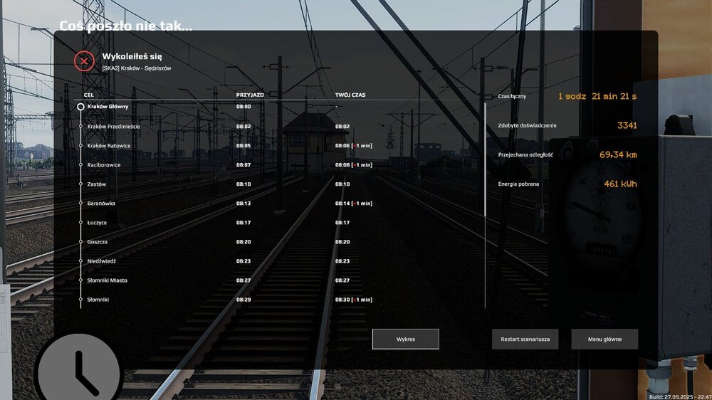
Task: Click the Kraków Przedmieście stop marker dot
Action: 81,126
